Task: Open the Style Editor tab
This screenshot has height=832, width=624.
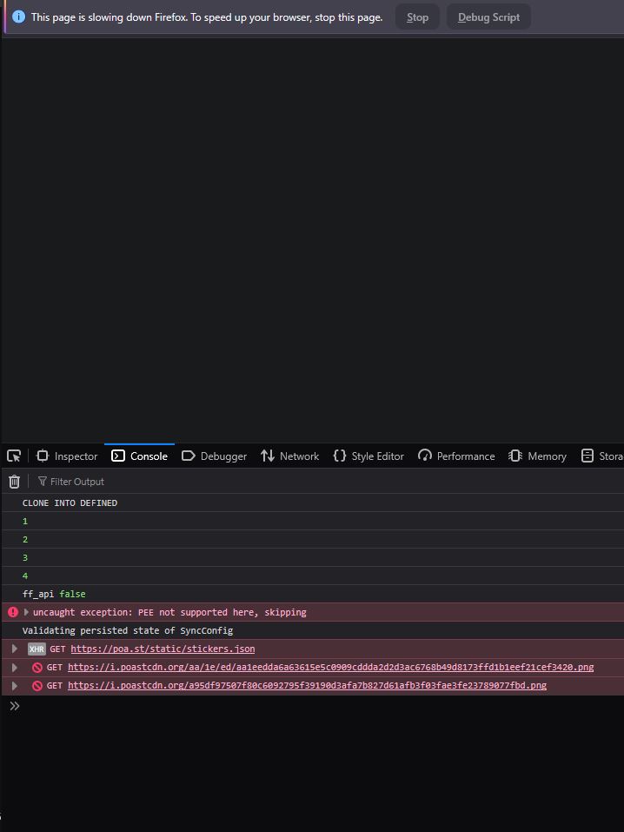Action: (368, 456)
